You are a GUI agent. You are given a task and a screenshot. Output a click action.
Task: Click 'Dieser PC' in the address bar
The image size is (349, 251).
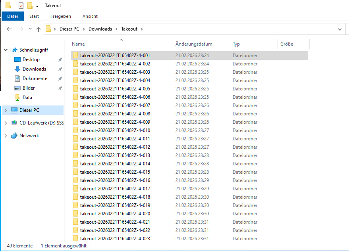(69, 29)
